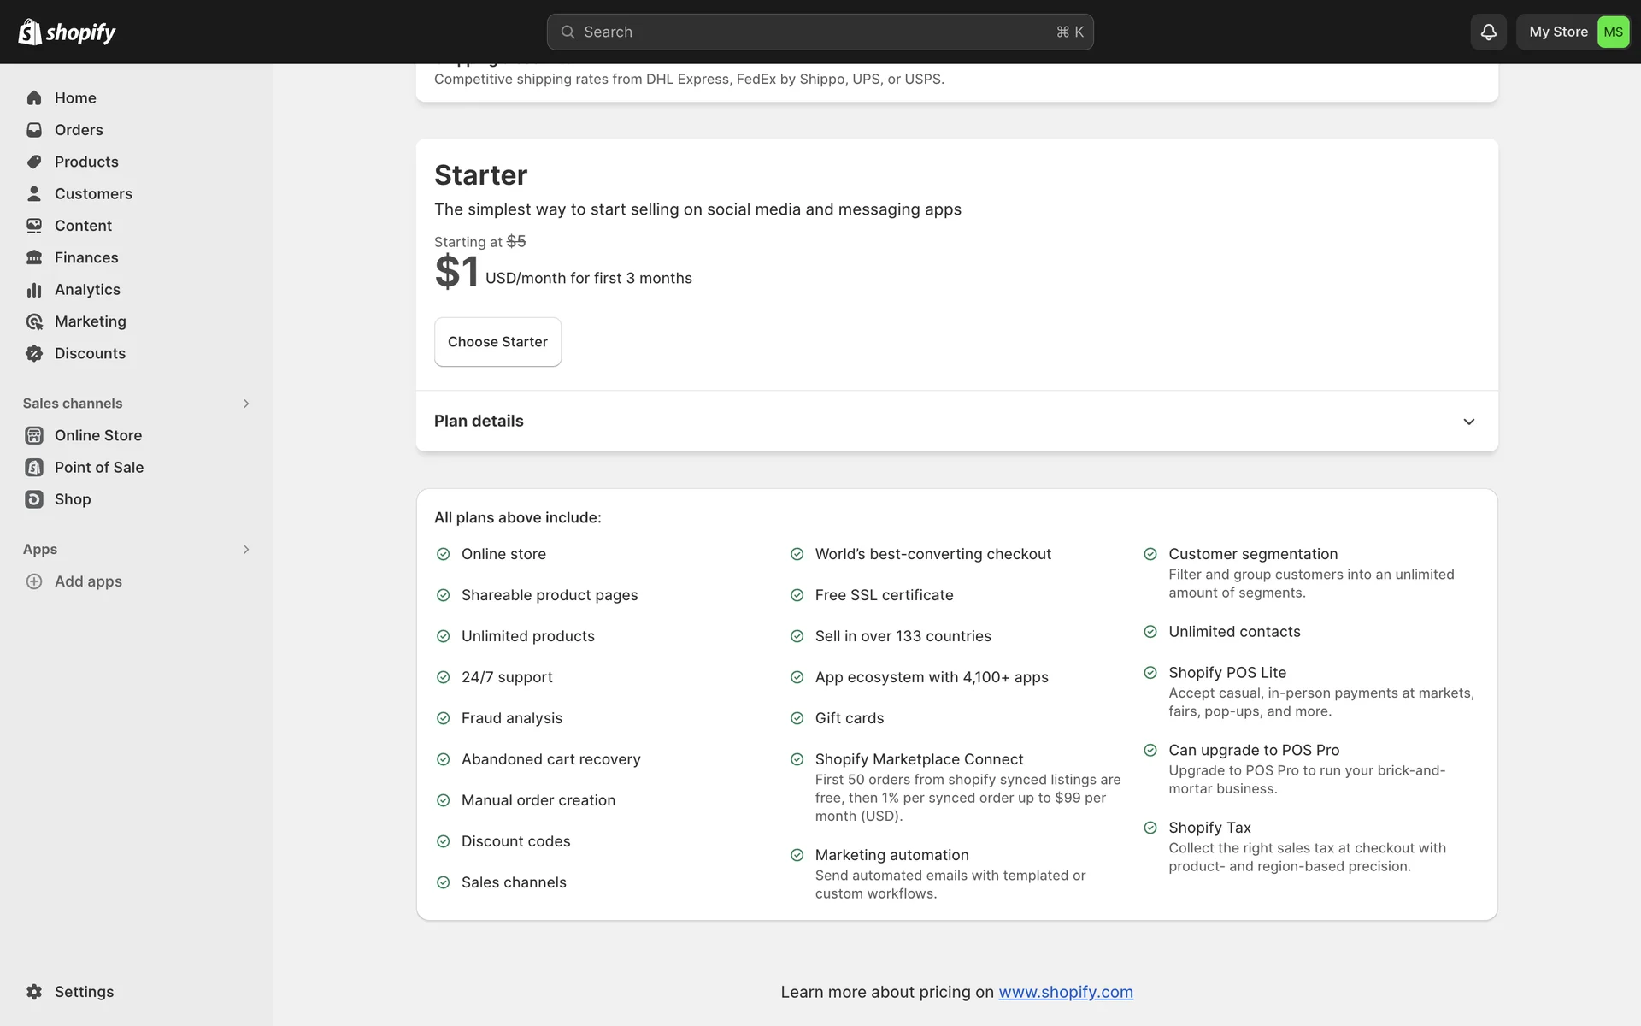This screenshot has height=1026, width=1641.
Task: Open Discounts badge icon
Action: 34,353
